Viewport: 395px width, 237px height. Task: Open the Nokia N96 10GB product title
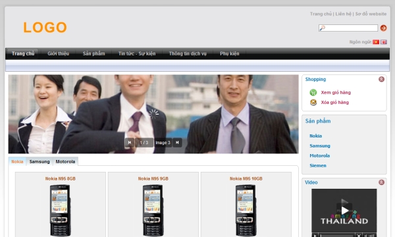[246, 178]
